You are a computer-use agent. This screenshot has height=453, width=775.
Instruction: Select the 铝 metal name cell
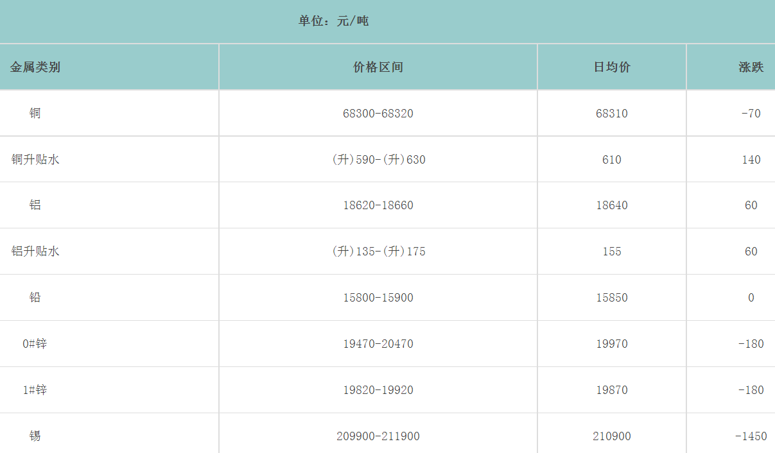click(x=35, y=205)
